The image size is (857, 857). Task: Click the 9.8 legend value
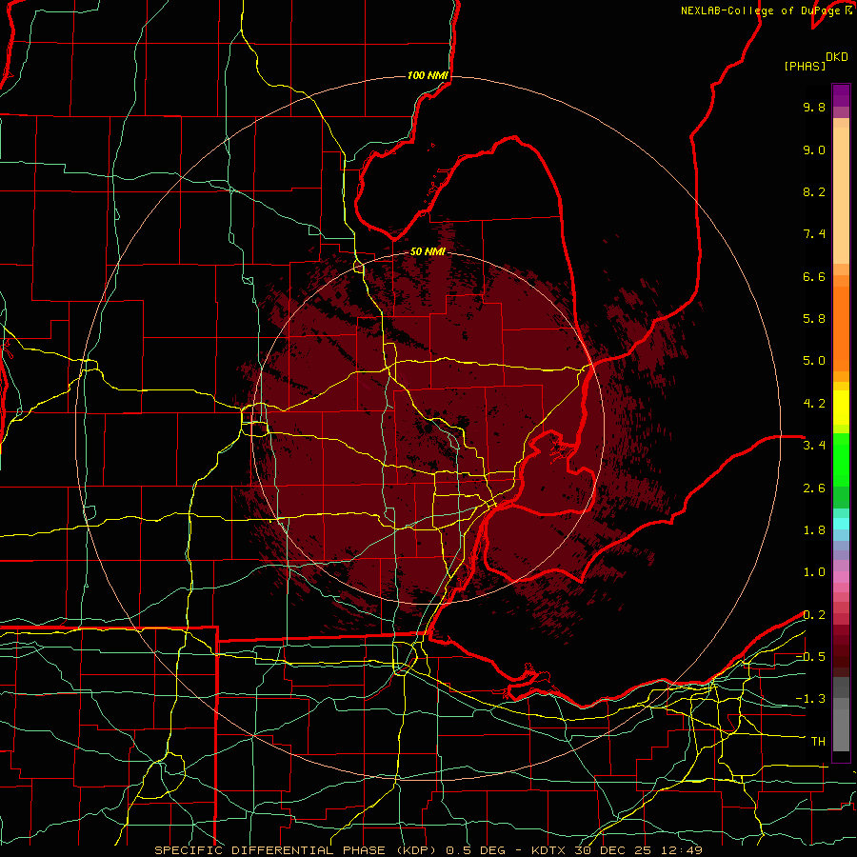point(814,107)
